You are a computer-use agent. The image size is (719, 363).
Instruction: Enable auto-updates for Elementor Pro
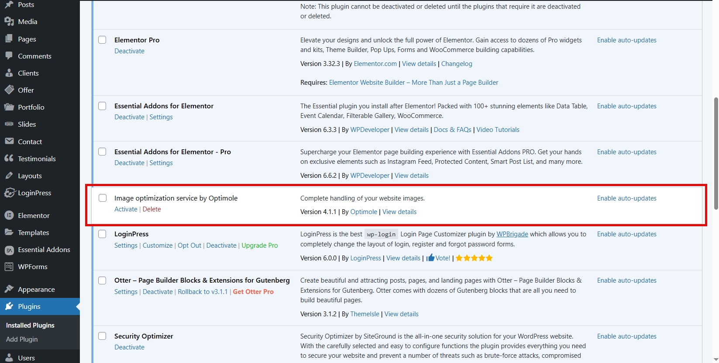627,40
